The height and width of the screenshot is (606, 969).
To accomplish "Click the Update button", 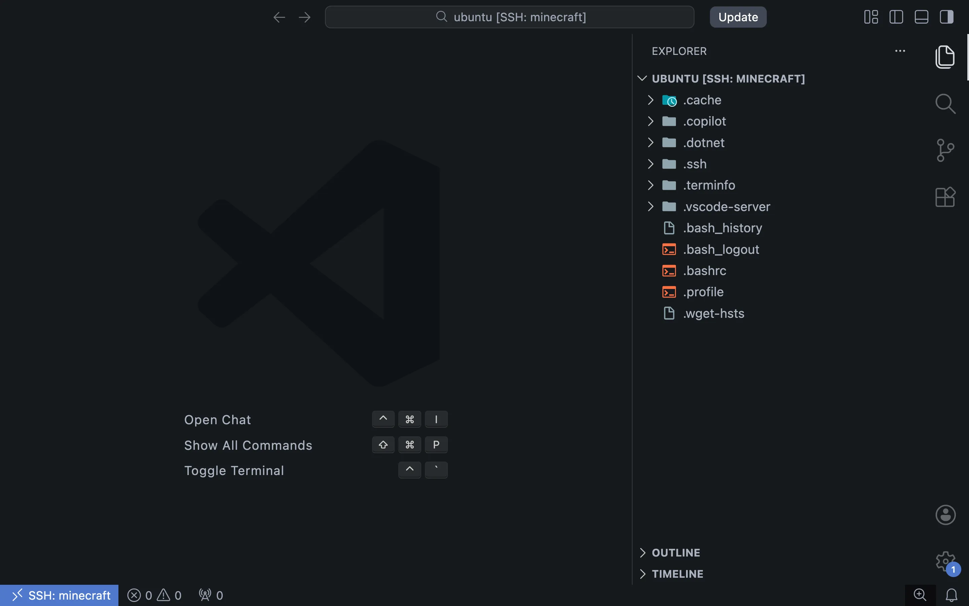I will (x=737, y=17).
